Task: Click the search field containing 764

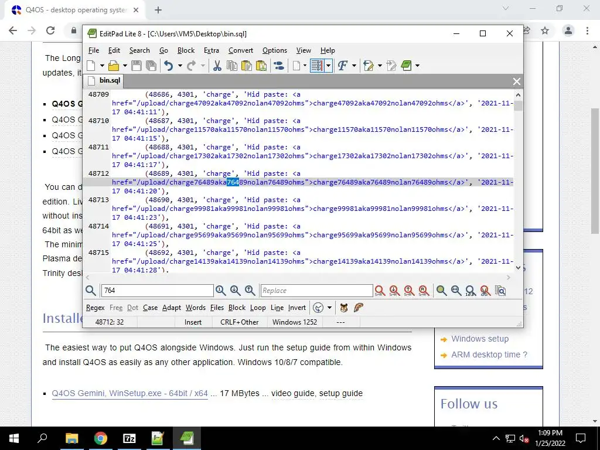Action: point(157,291)
